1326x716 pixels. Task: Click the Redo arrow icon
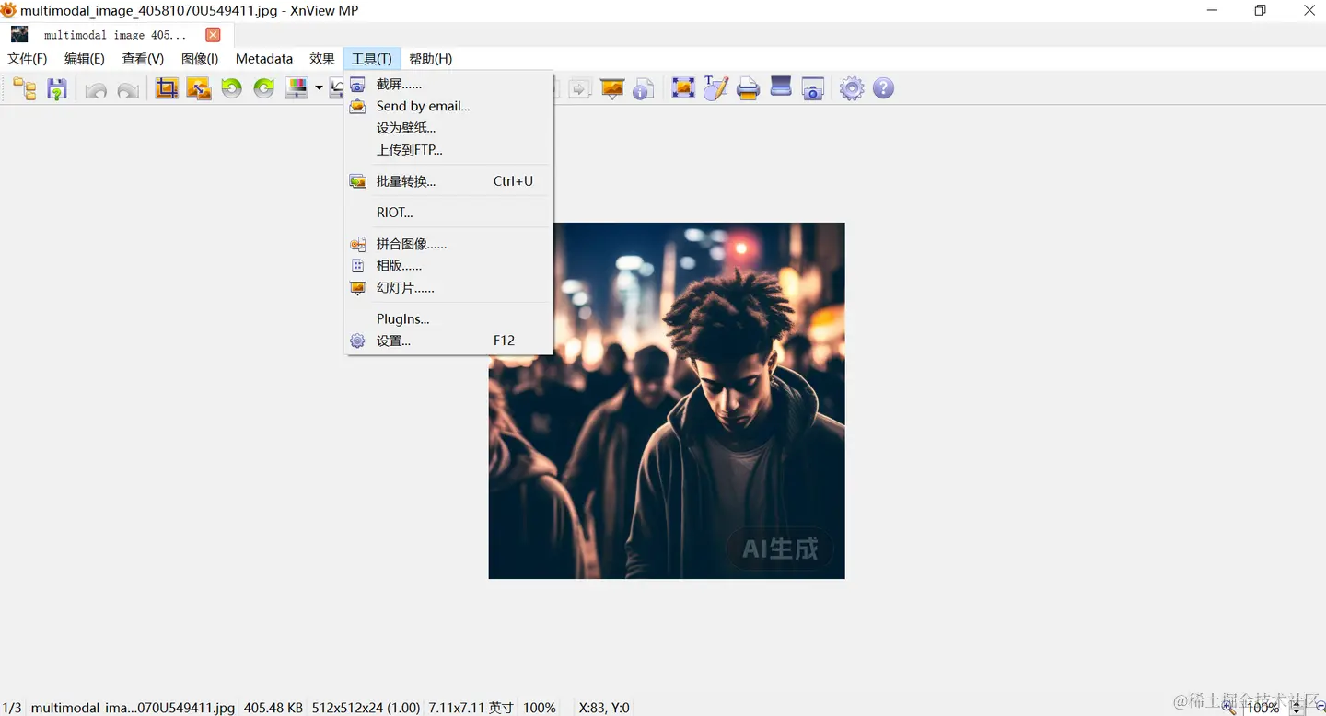coord(128,89)
